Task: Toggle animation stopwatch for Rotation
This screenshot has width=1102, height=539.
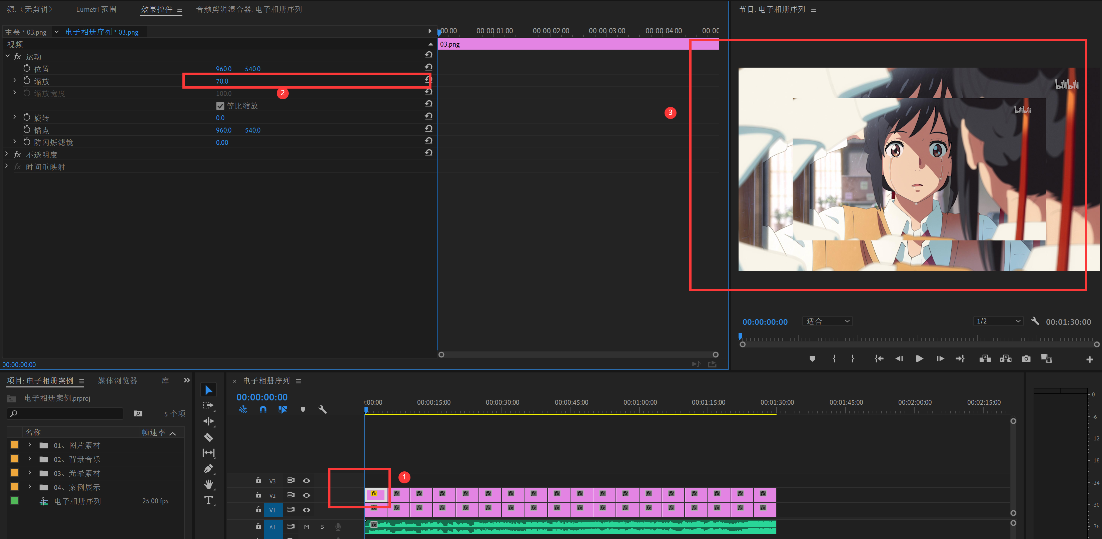Action: 27,117
